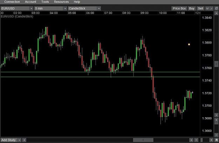The height and width of the screenshot is (143, 219).
Task: Click the 1.3840 price axis label
Action: (207, 18)
